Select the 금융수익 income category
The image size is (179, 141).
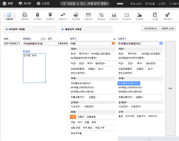pos(141,116)
